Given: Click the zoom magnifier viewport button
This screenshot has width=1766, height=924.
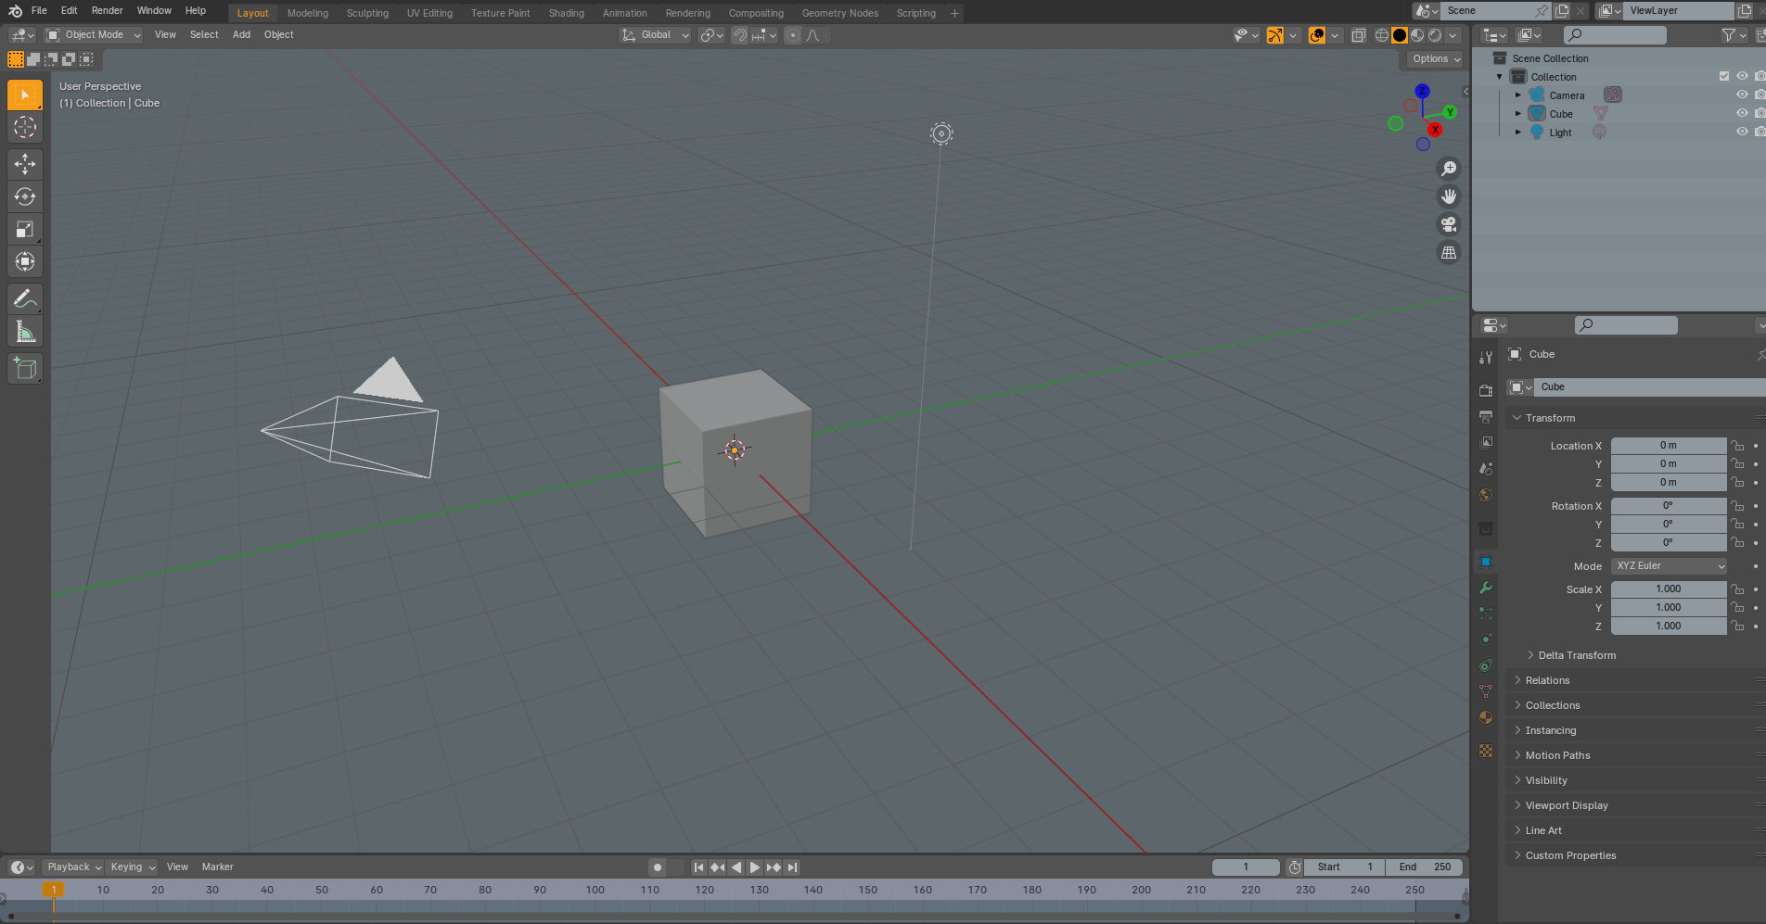Looking at the screenshot, I should (1448, 169).
